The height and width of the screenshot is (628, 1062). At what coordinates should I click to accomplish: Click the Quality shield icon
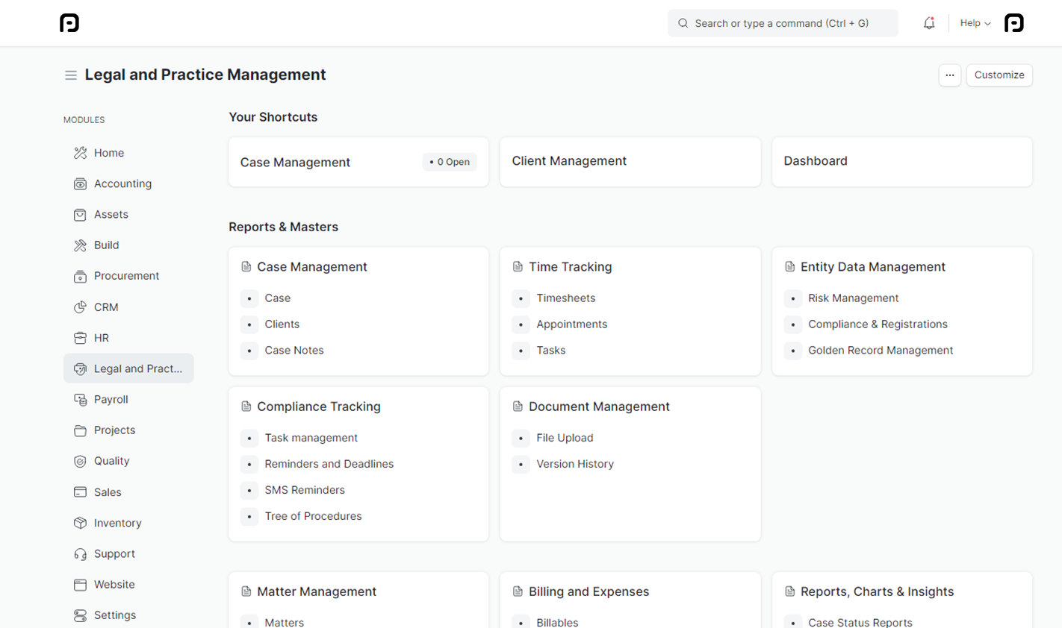tap(80, 461)
